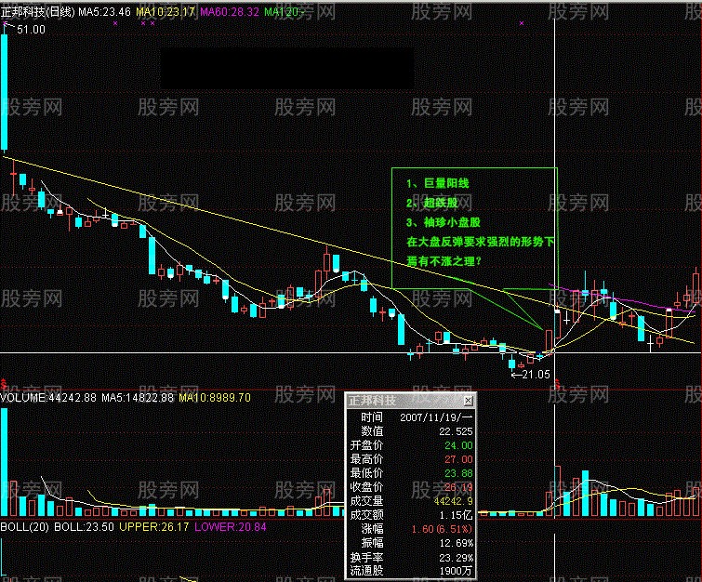
Task: Click the LOWER:20.84 Bollinger value
Action: (x=230, y=527)
